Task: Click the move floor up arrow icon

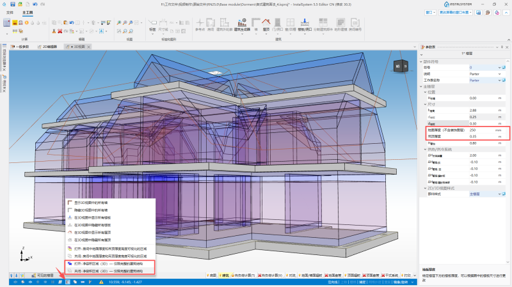Action: point(12,275)
